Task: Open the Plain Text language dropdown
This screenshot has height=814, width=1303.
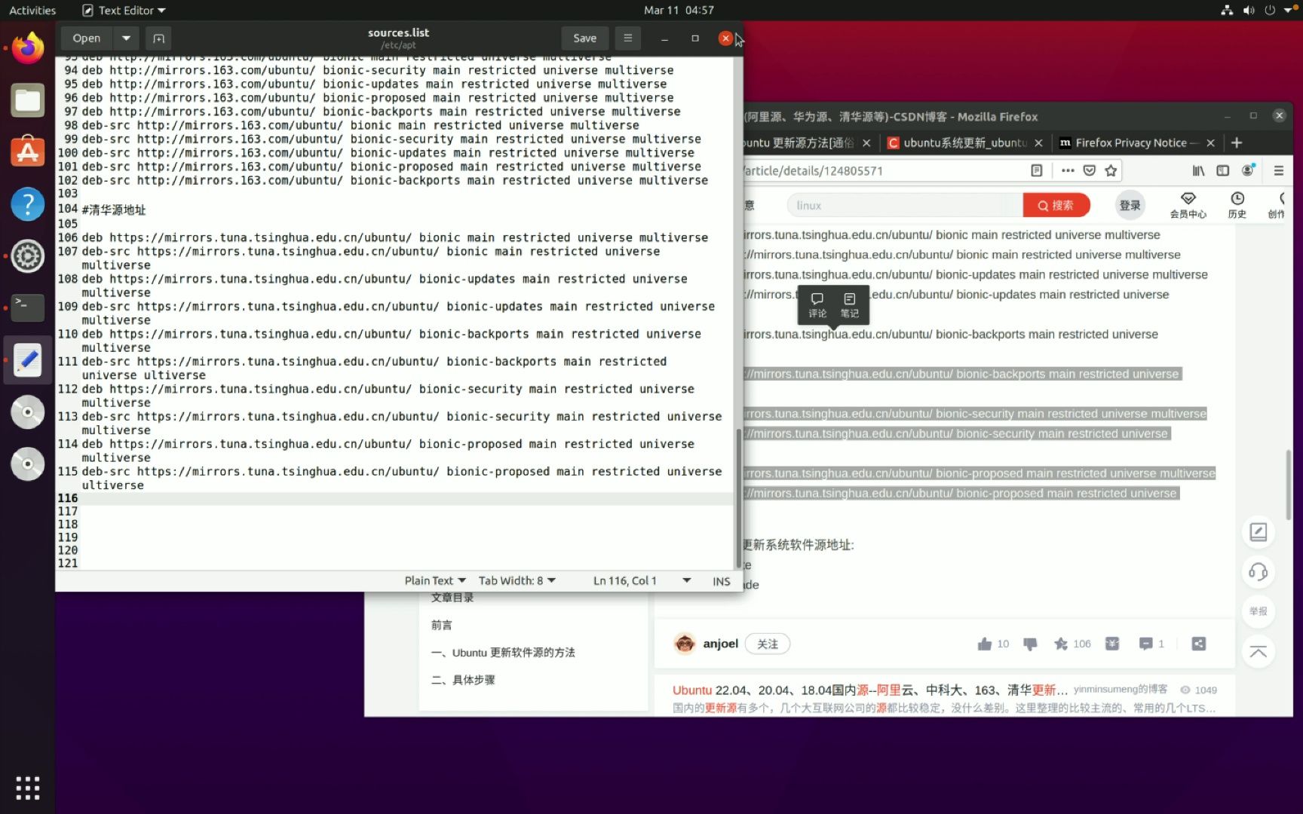Action: click(x=435, y=581)
